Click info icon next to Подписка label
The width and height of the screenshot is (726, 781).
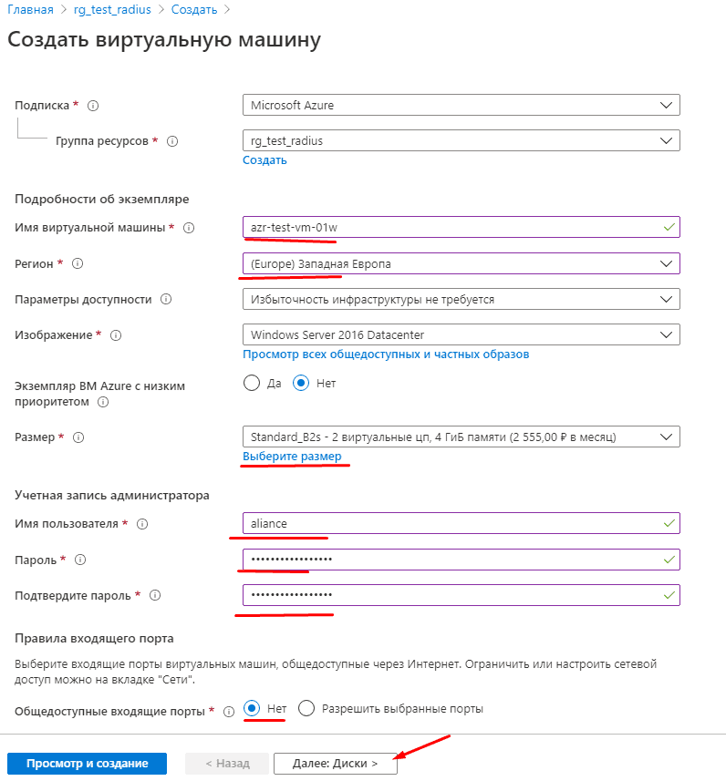tap(93, 106)
